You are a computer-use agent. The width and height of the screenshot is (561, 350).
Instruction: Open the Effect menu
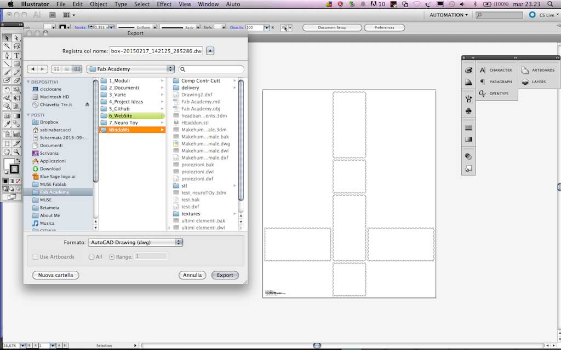click(x=164, y=4)
